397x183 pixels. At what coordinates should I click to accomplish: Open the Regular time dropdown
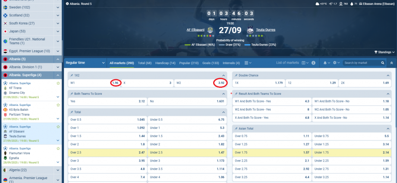[85, 63]
